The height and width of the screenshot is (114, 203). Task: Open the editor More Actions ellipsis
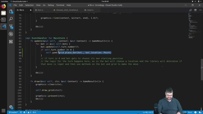pos(200,10)
